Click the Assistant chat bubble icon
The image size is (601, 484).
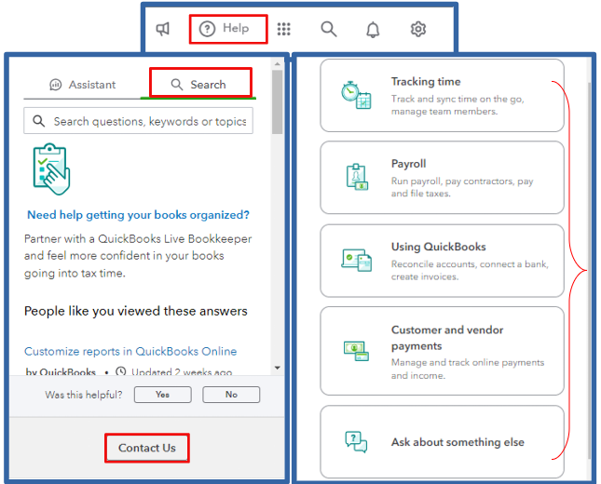click(x=56, y=85)
